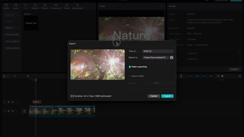Open pointer tool dropdown arrow
Image resolution: width=244 pixels, height=137 pixels.
pyautogui.click(x=8, y=76)
